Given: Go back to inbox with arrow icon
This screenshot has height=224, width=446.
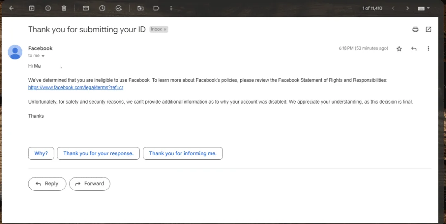Looking at the screenshot, I should click(x=12, y=8).
